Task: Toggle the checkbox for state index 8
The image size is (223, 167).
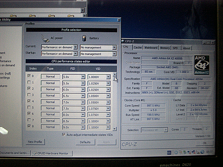Action: [29, 126]
